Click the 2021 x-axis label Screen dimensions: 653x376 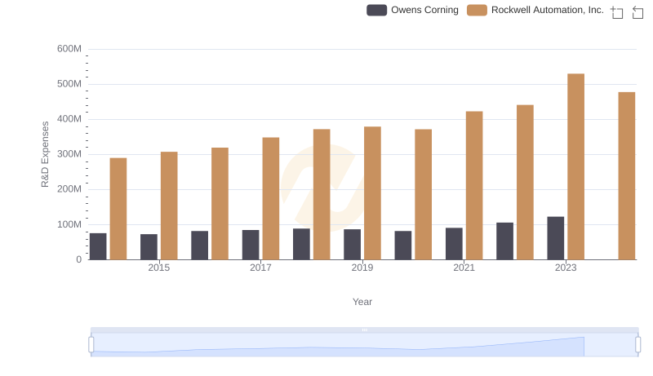(x=464, y=268)
